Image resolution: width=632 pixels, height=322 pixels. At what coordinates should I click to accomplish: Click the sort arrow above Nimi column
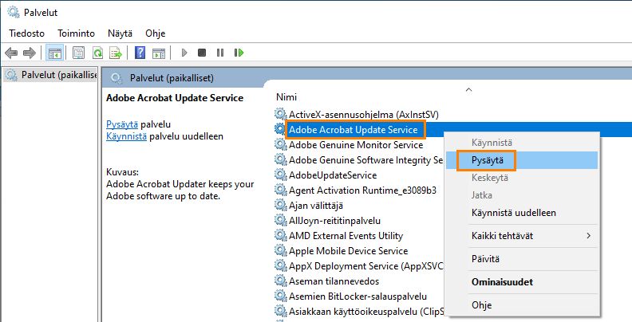468,90
